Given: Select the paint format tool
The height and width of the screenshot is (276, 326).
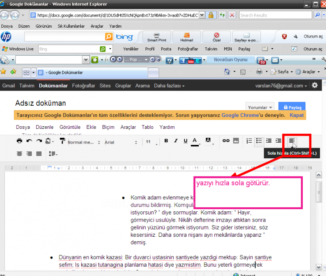Looking at the screenshot, I should point(62,141).
